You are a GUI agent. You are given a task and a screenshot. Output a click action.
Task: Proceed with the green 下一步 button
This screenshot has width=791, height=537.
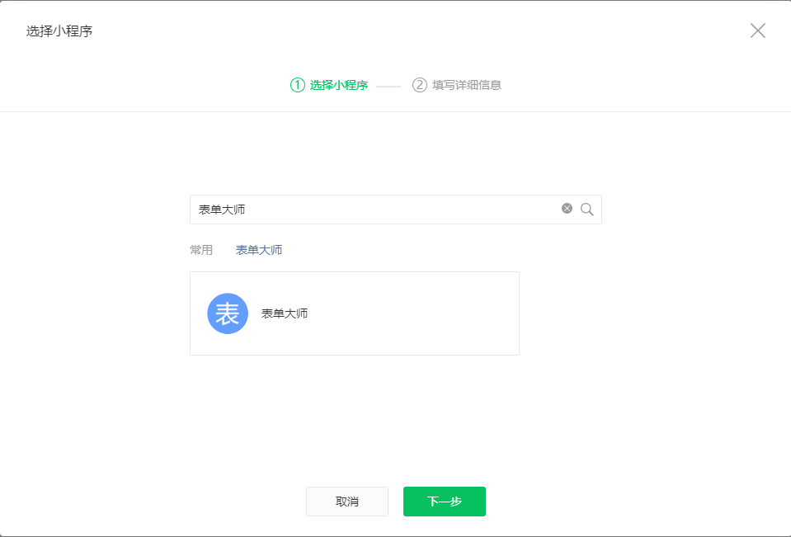[x=444, y=502]
